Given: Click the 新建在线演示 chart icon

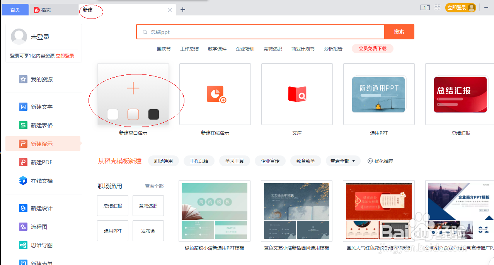Looking at the screenshot, I should coord(215,94).
